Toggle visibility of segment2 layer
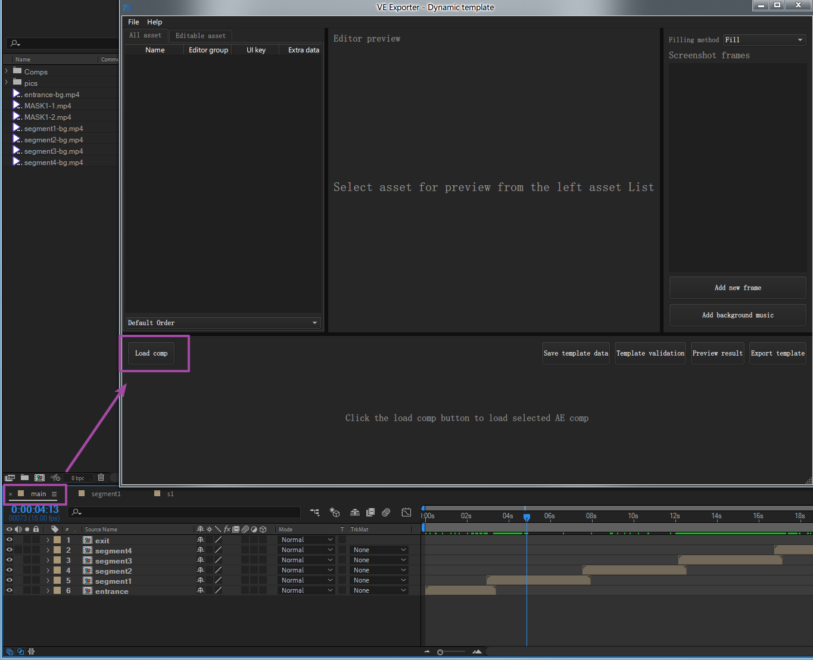813x660 pixels. [9, 571]
